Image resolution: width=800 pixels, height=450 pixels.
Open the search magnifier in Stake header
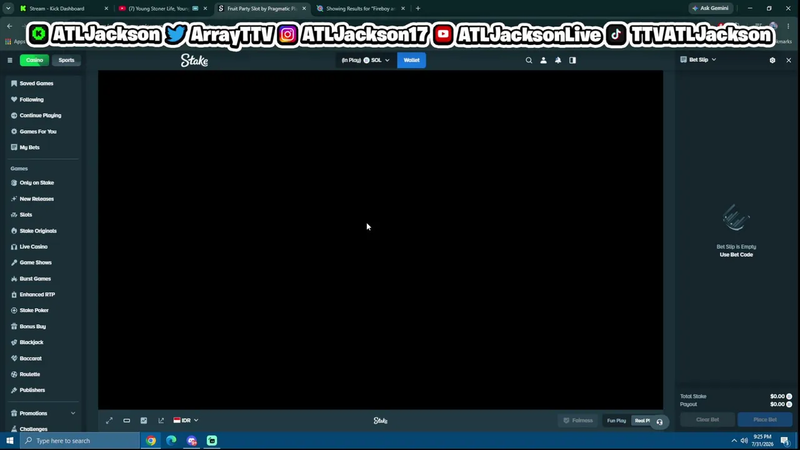point(529,60)
